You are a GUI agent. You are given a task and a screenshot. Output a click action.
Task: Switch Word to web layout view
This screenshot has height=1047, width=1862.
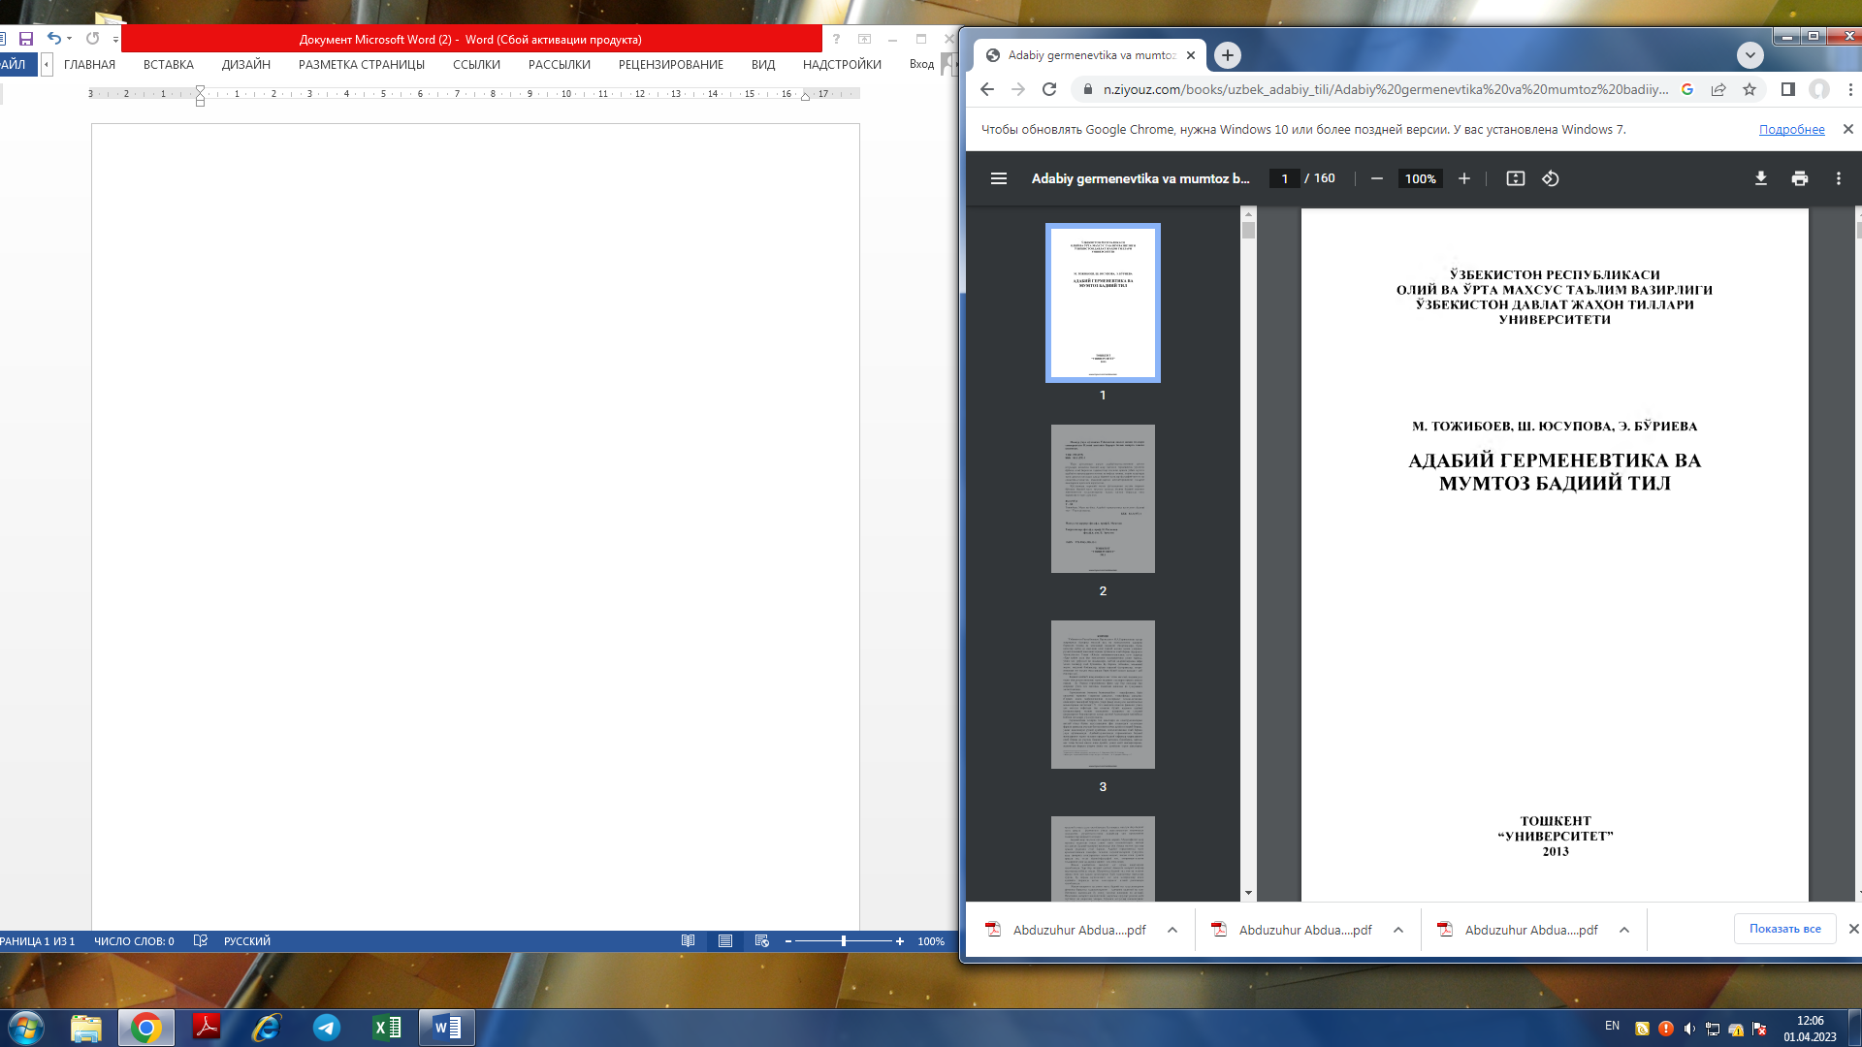tap(762, 941)
